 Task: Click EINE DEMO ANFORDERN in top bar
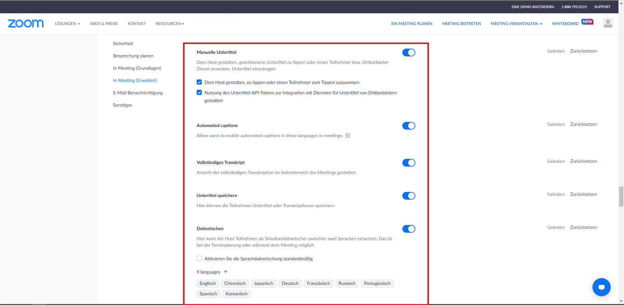coord(532,6)
